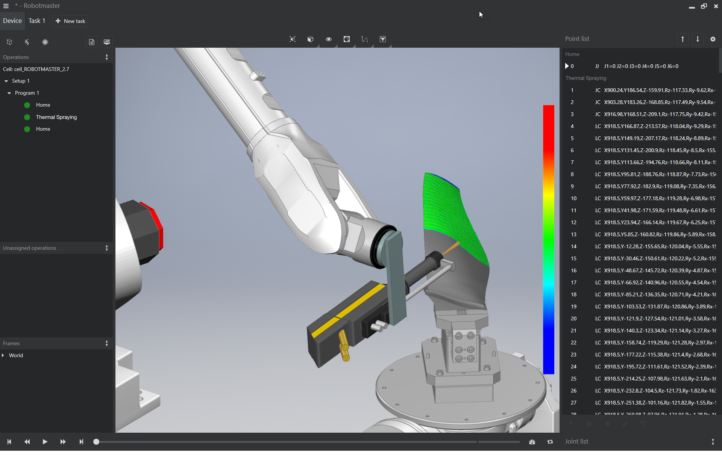The image size is (722, 468).
Task: Start simulation with the play button
Action: click(45, 442)
